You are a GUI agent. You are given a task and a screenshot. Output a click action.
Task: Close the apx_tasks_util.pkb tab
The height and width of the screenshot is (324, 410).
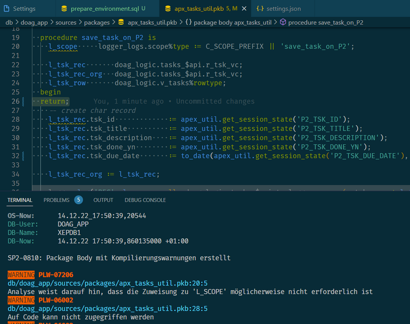click(245, 8)
